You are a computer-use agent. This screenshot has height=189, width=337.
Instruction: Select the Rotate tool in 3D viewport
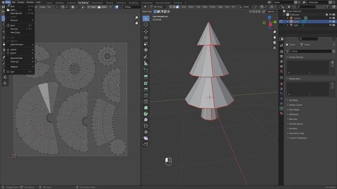[x=146, y=38]
